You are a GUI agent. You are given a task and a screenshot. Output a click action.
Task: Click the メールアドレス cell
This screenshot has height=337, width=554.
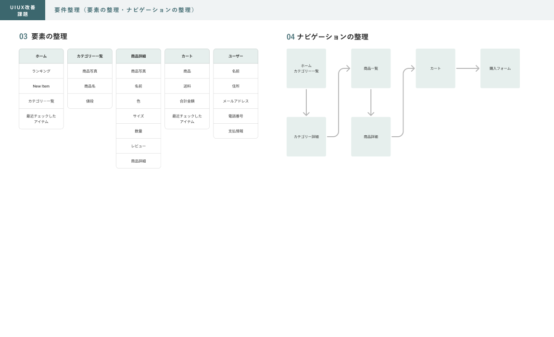tap(236, 101)
